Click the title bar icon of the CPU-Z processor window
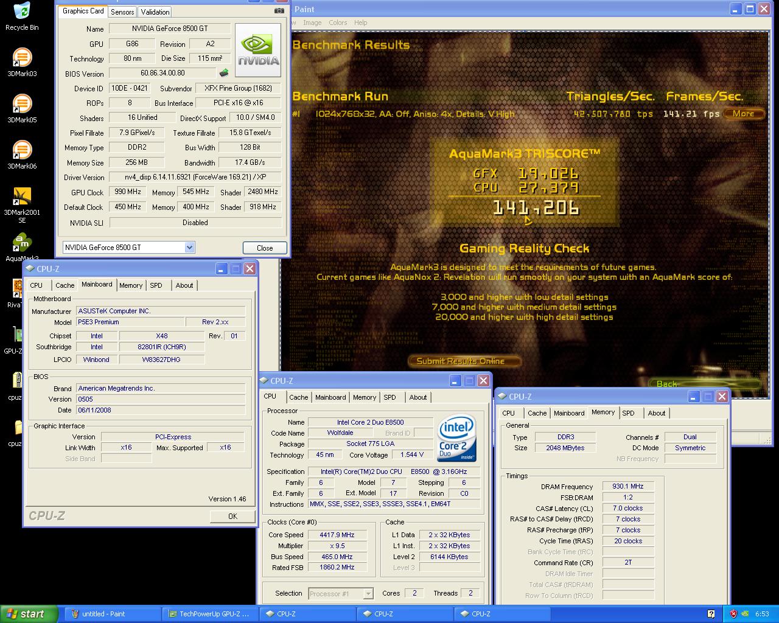This screenshot has width=779, height=623. tap(264, 380)
